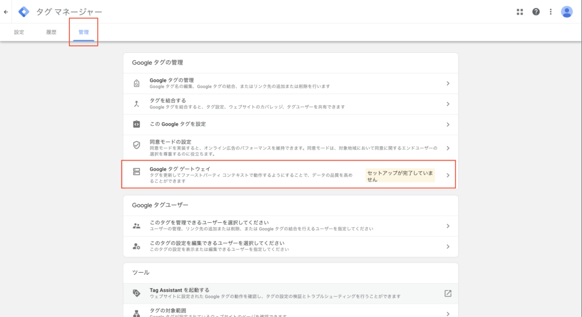Expand chevron on このタグの設定を編集できるユーザー row

(448, 246)
